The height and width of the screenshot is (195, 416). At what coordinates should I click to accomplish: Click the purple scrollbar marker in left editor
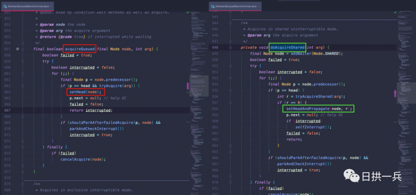188,86
